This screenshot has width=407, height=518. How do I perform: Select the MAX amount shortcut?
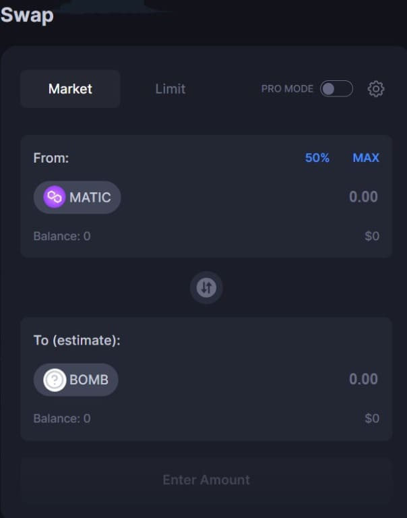point(366,158)
